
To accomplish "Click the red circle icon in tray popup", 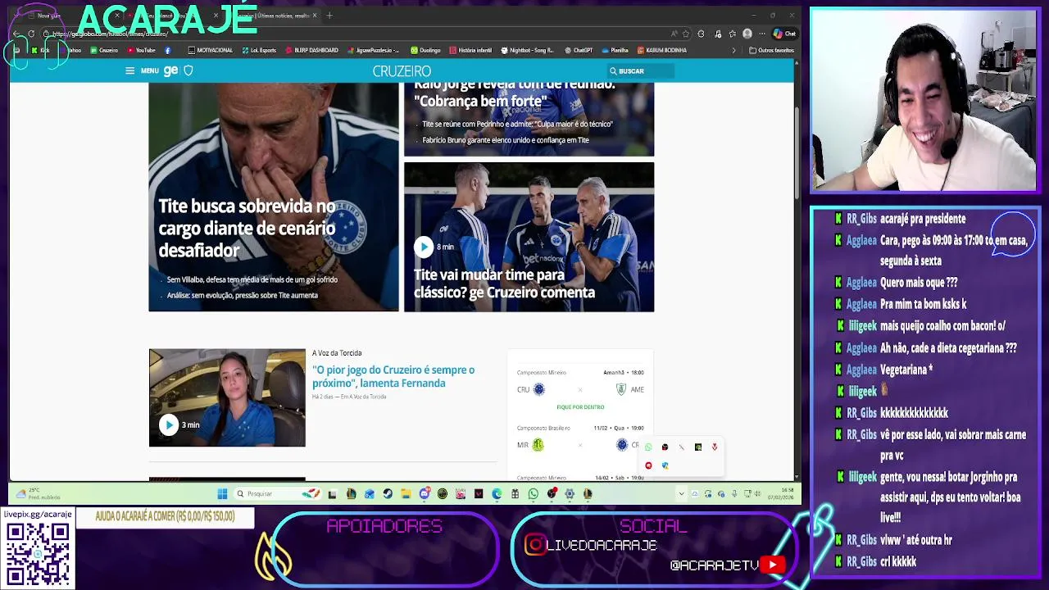I will 648,465.
